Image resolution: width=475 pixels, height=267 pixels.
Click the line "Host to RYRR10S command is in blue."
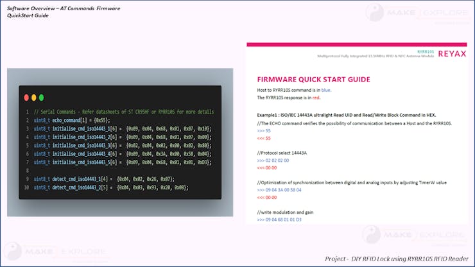point(294,90)
